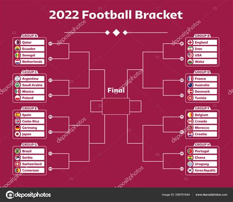The height and width of the screenshot is (202, 233).
Task: Select the Argentina flag icon
Action: click(x=18, y=78)
